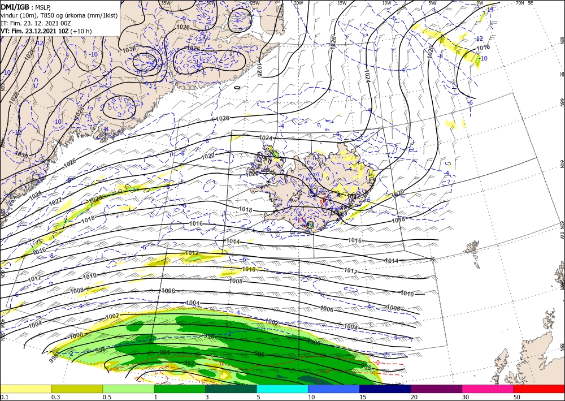Click the '20W' longitude label at top
Viewport: 565px width, 401px height.
pyautogui.click(x=298, y=3)
